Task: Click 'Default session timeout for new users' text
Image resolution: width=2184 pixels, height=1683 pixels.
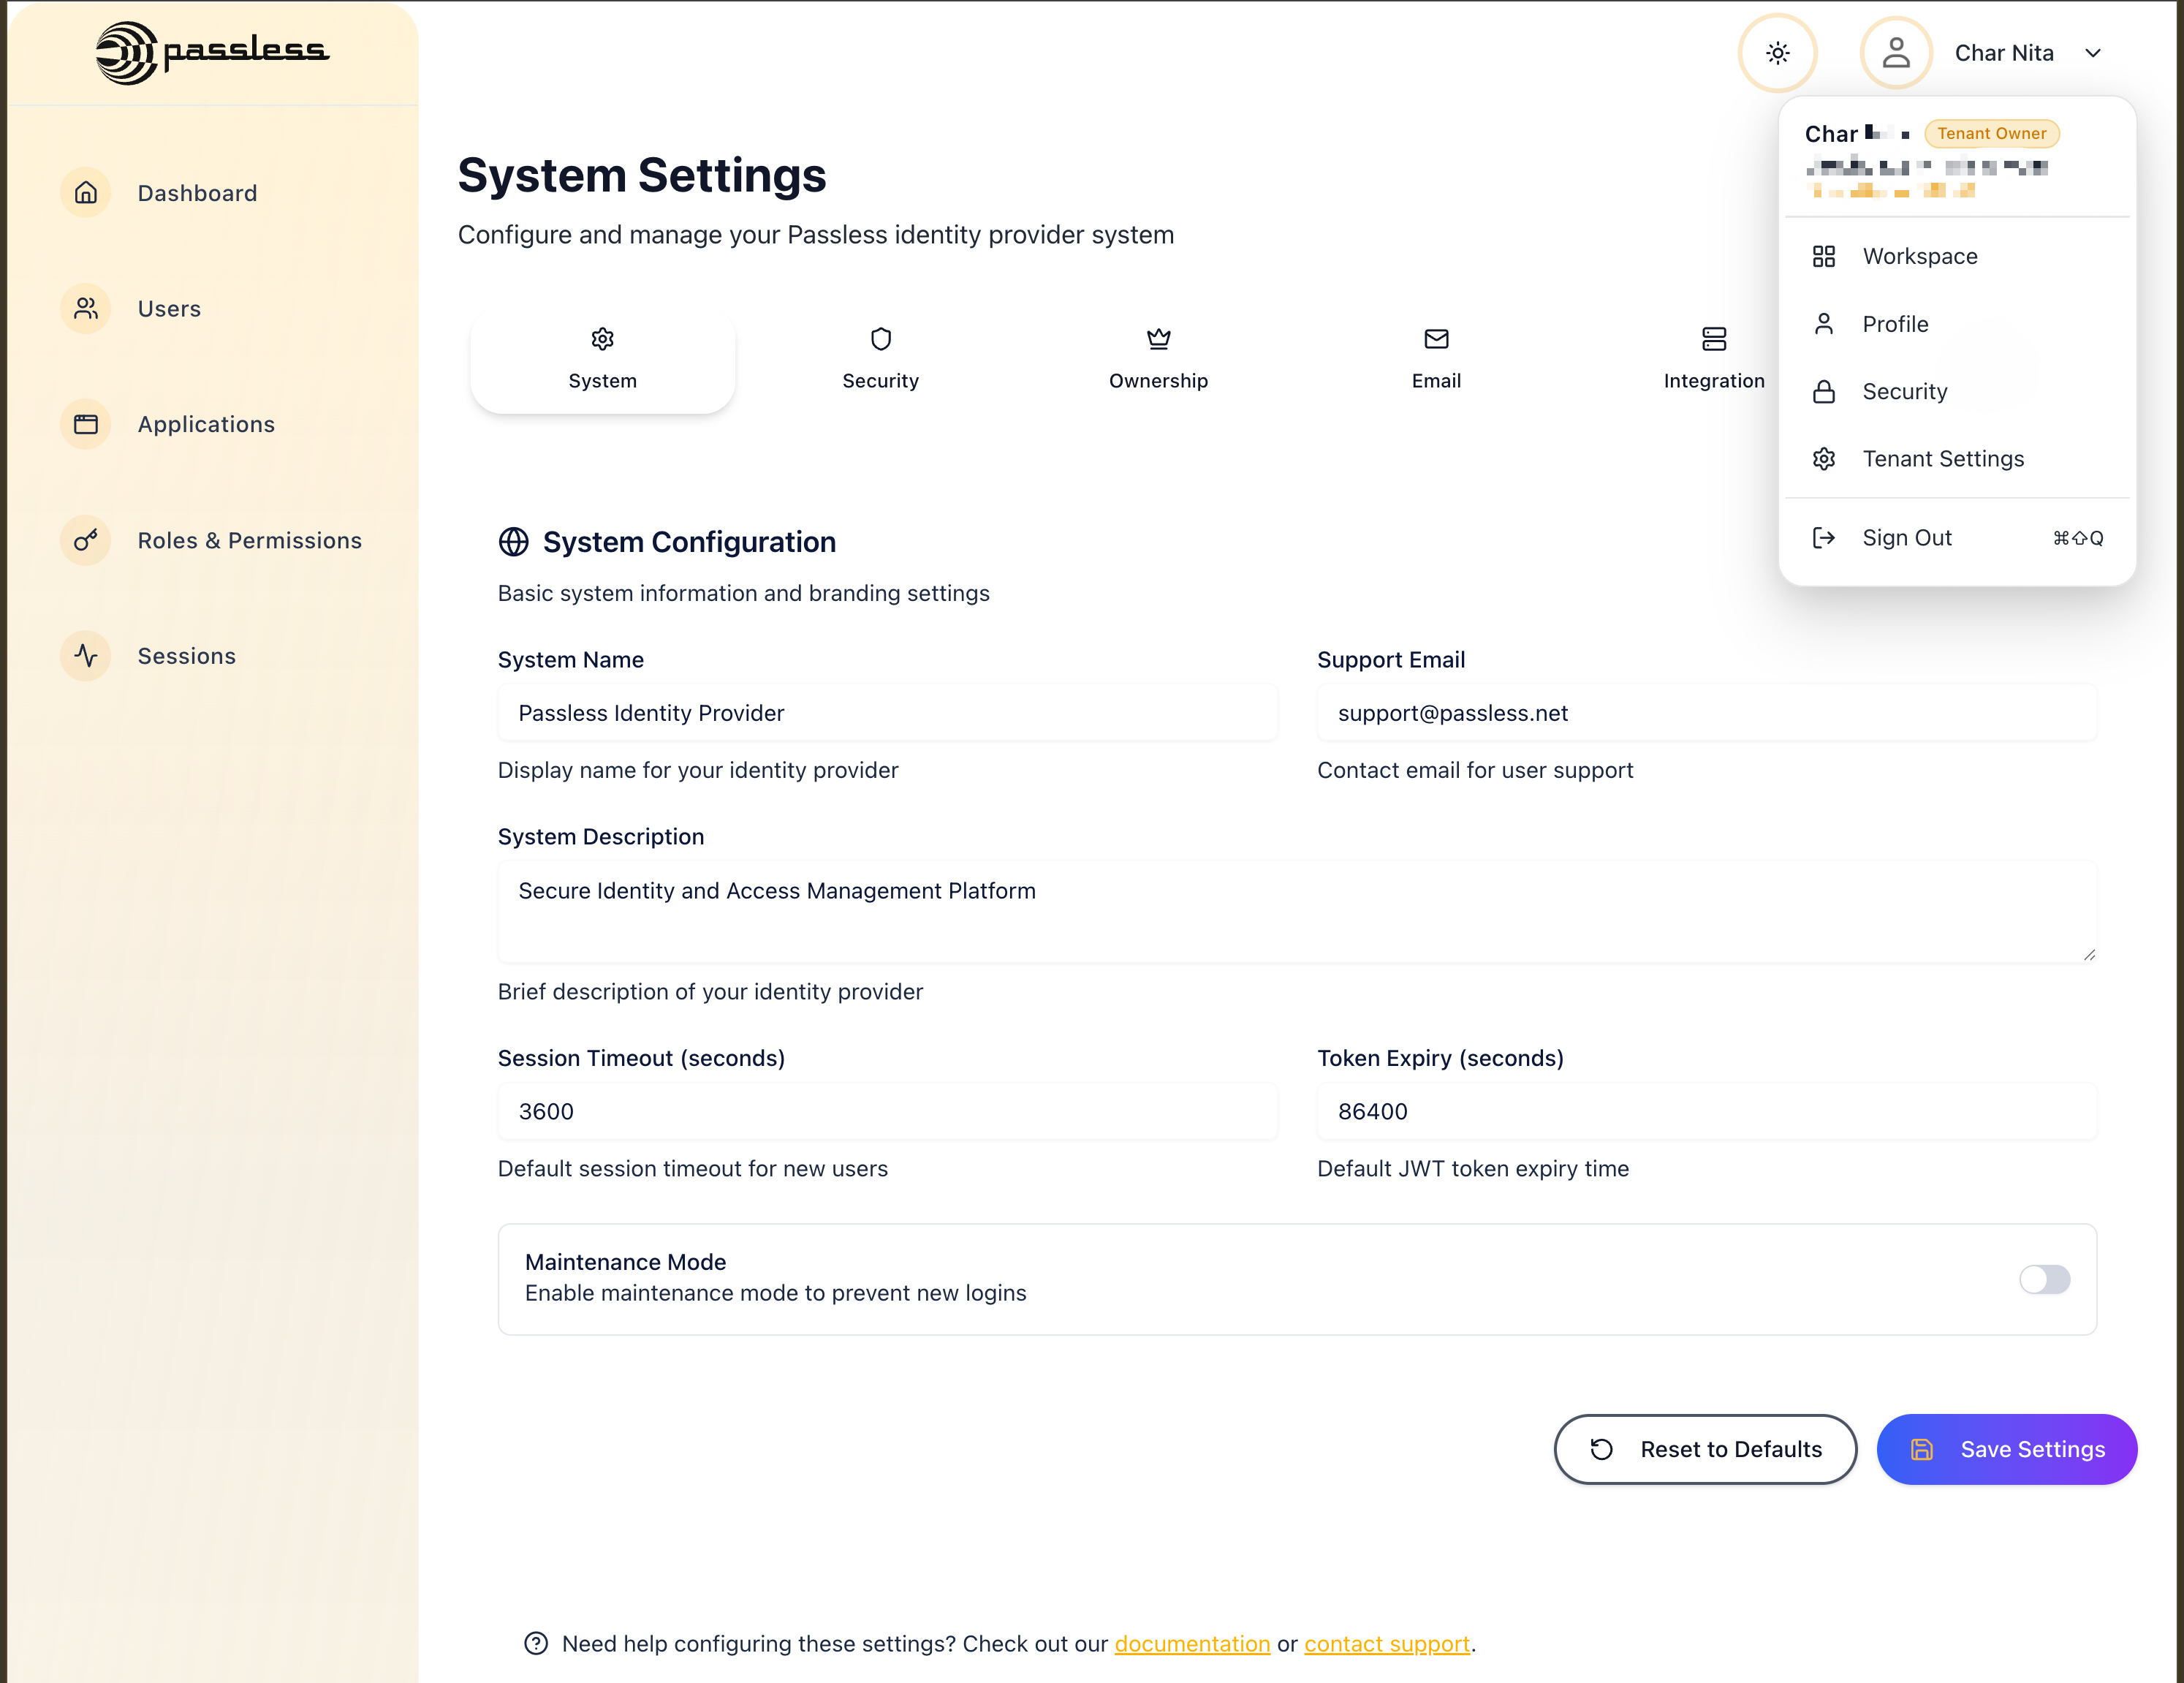Action: click(x=692, y=1169)
